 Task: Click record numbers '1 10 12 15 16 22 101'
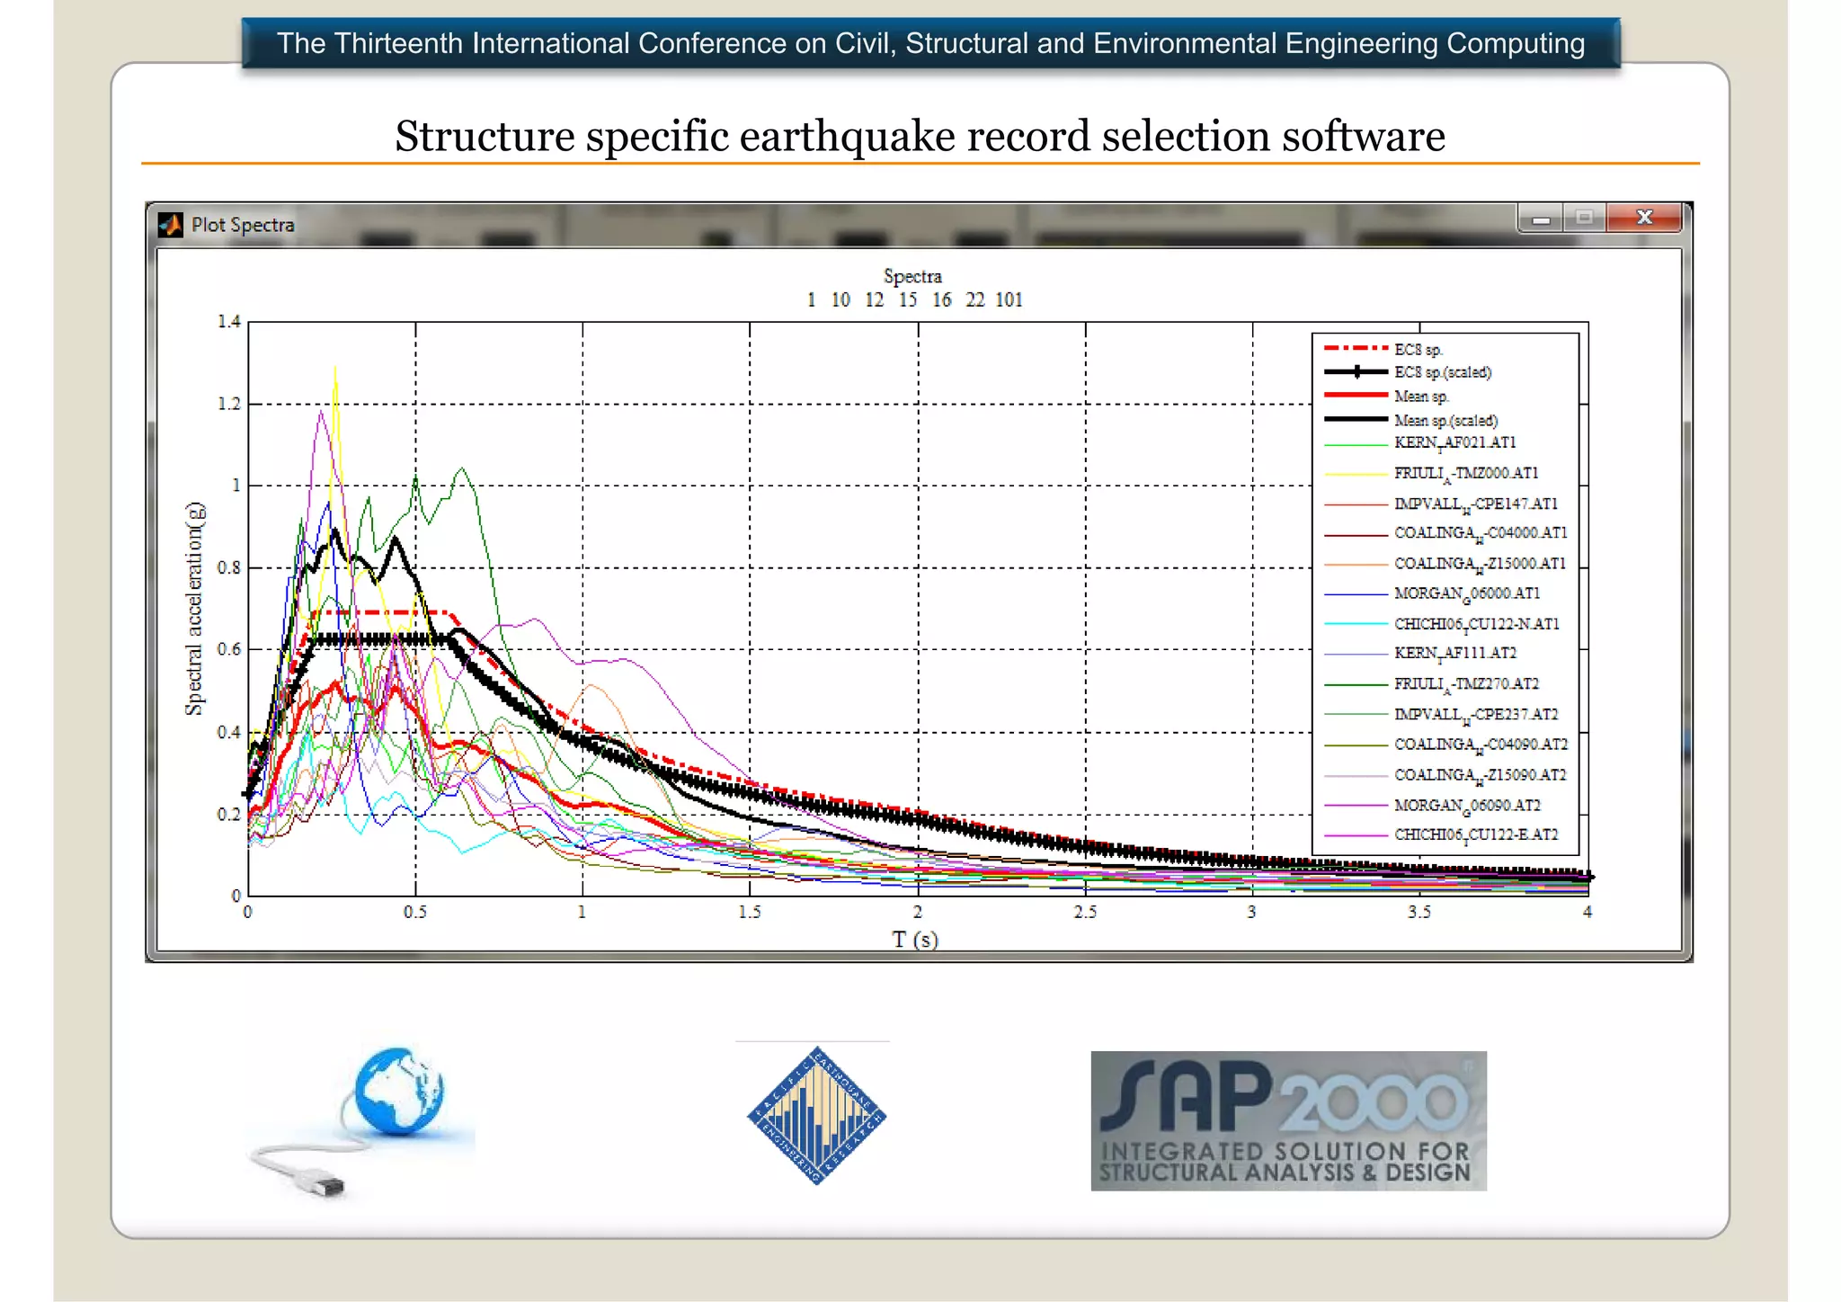click(914, 300)
